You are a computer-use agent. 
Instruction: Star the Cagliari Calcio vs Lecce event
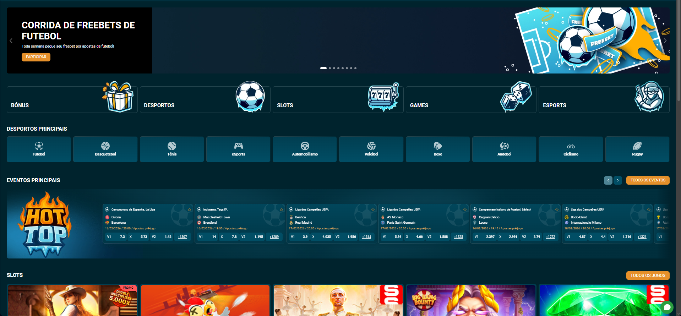557,210
